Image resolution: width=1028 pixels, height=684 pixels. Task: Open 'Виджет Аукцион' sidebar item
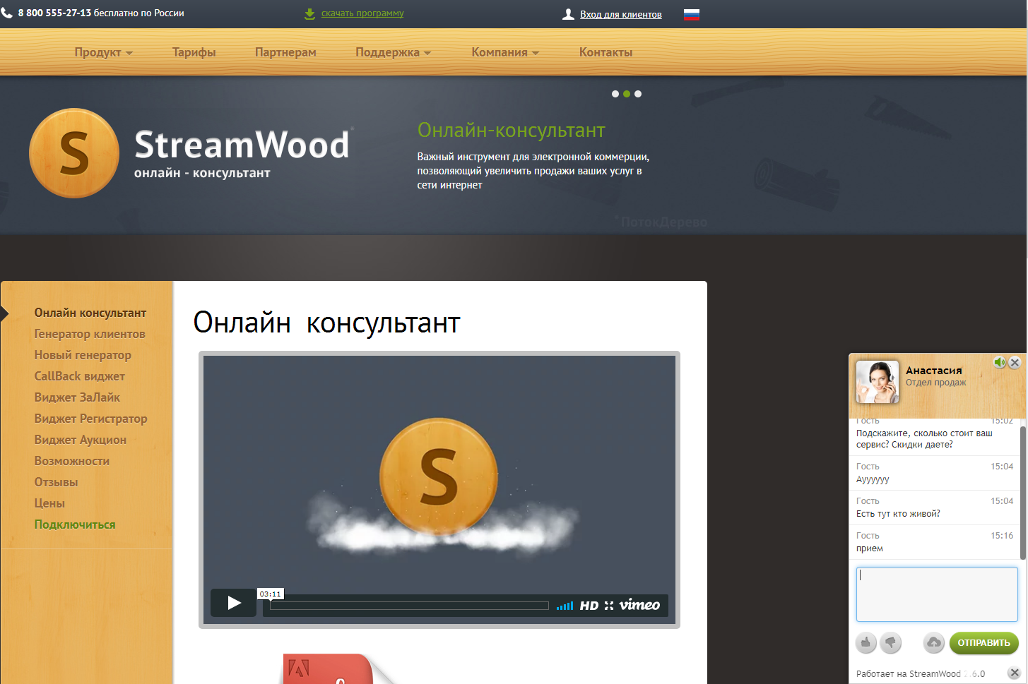[x=81, y=440]
